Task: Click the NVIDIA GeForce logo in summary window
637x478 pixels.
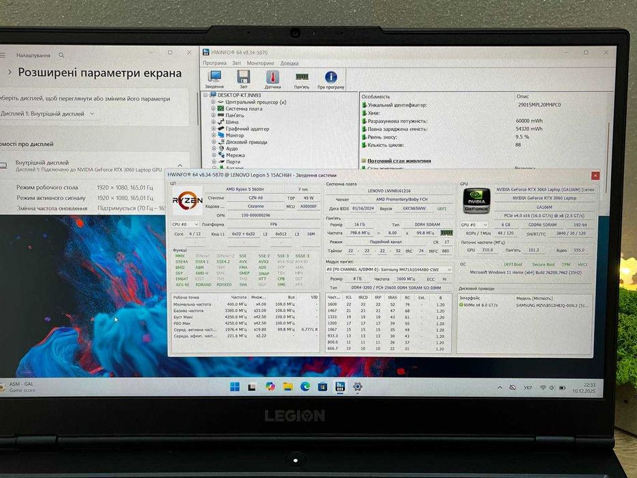Action: click(x=476, y=200)
